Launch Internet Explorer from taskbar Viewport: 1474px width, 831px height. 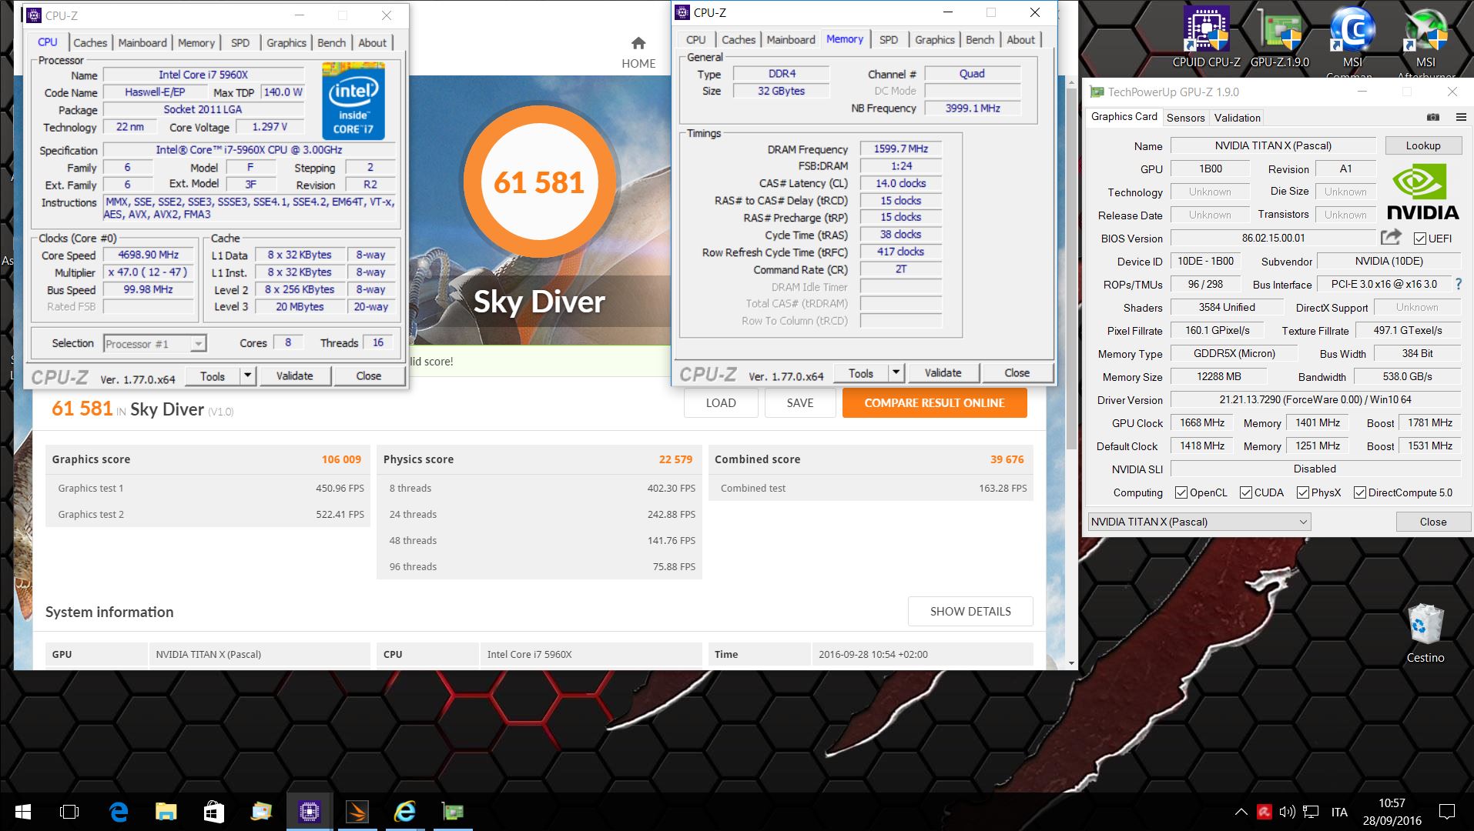click(404, 812)
